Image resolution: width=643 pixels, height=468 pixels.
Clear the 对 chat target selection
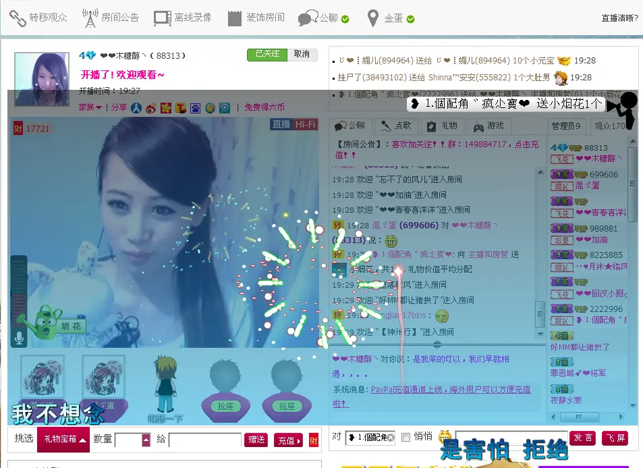pos(391,438)
